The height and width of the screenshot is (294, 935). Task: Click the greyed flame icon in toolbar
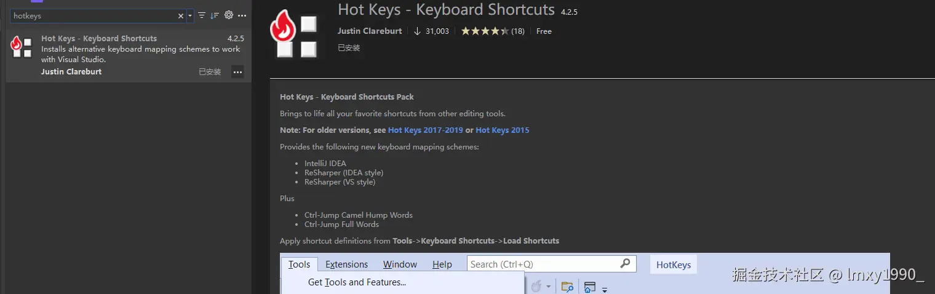(536, 287)
